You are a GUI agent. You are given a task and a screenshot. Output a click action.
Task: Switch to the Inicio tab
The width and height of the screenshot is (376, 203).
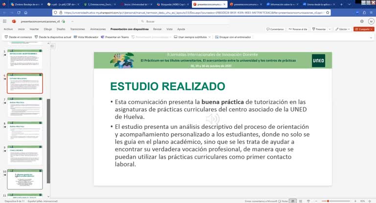[x=22, y=29]
